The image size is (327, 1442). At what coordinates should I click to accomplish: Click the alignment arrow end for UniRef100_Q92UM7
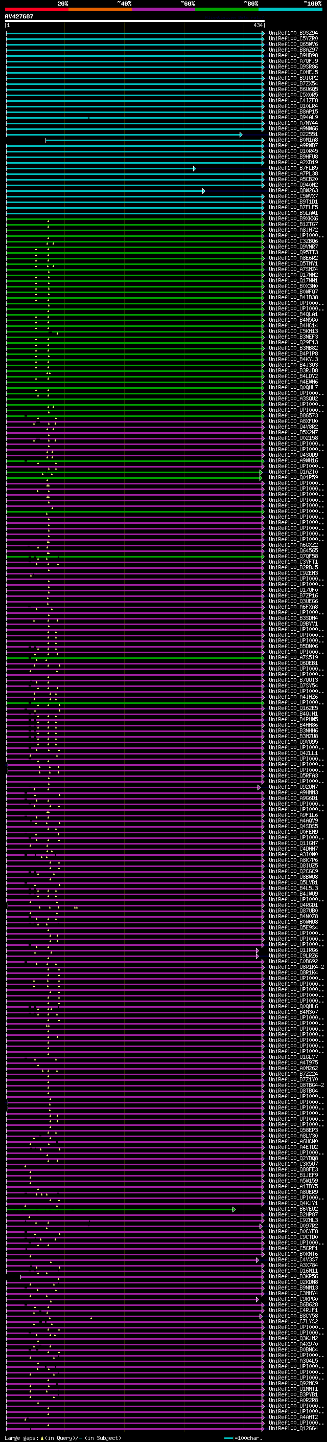[x=259, y=787]
